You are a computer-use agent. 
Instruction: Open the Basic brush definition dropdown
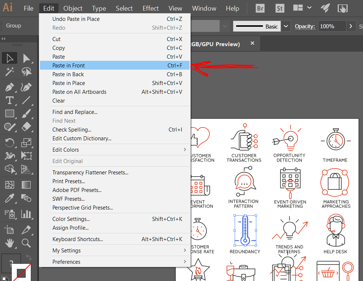(286, 26)
